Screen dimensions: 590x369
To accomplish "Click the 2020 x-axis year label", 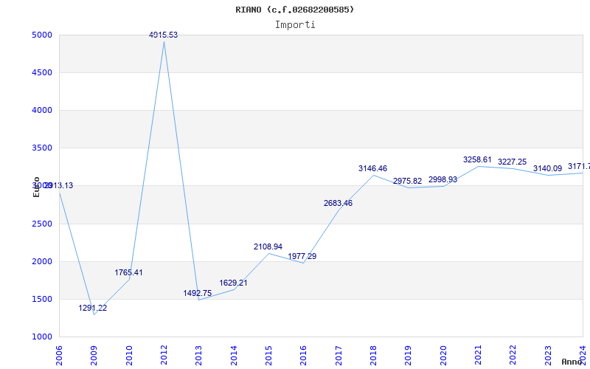I will (x=443, y=356).
